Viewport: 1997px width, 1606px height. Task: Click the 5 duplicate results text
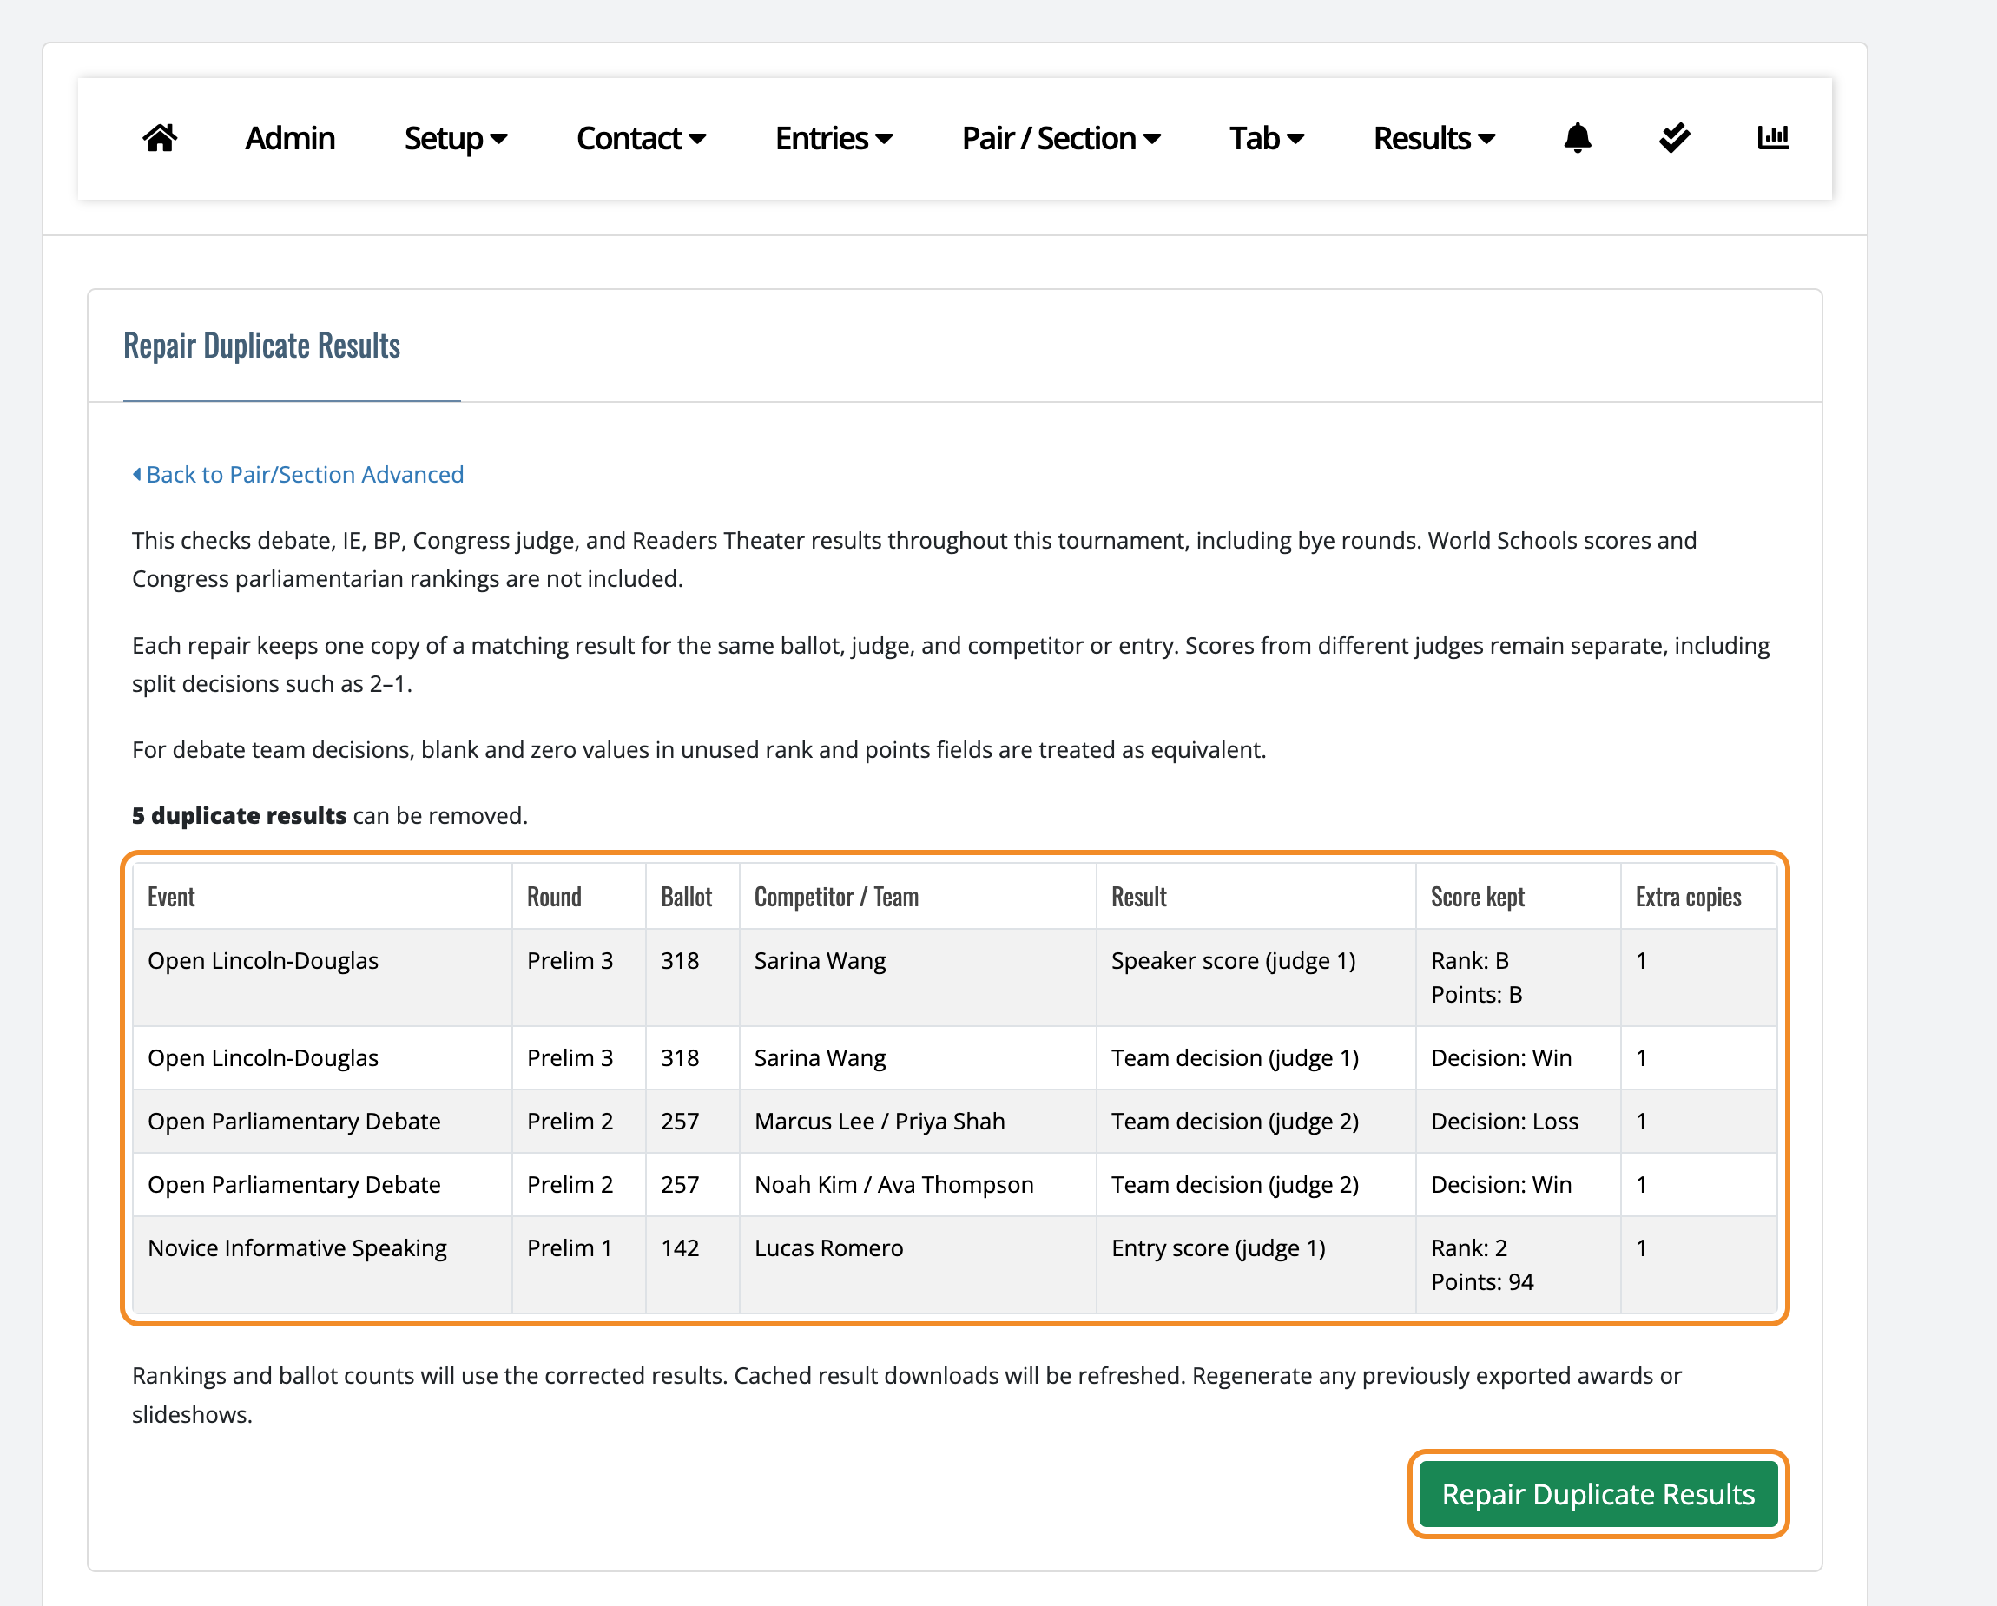(x=239, y=815)
